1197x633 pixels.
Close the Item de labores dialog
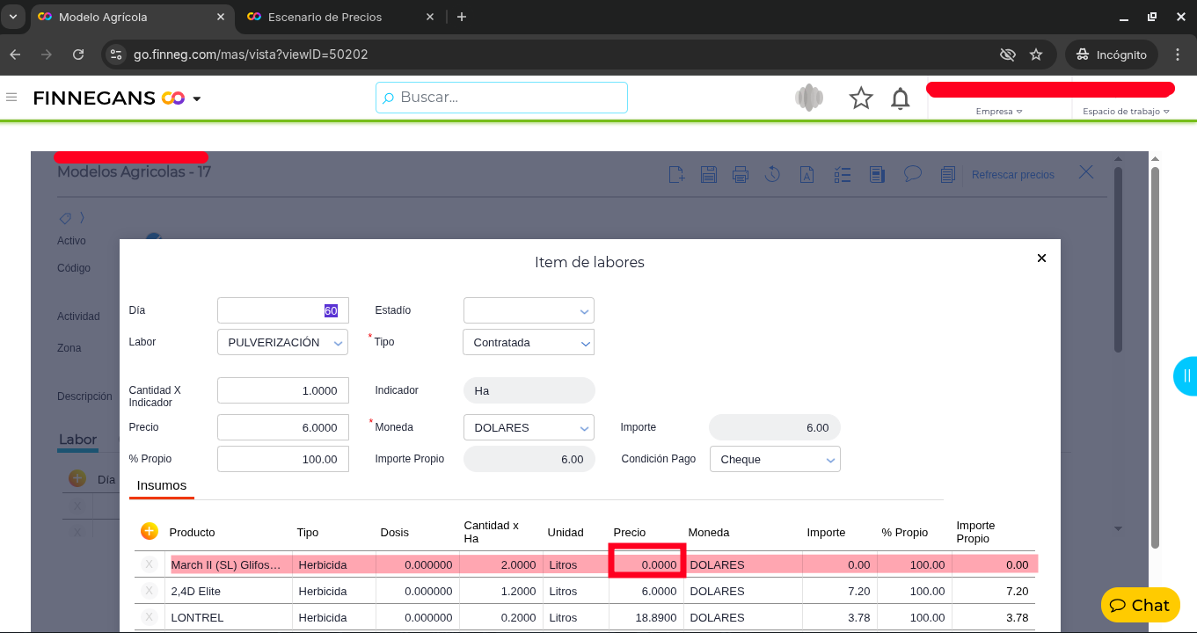(x=1041, y=258)
